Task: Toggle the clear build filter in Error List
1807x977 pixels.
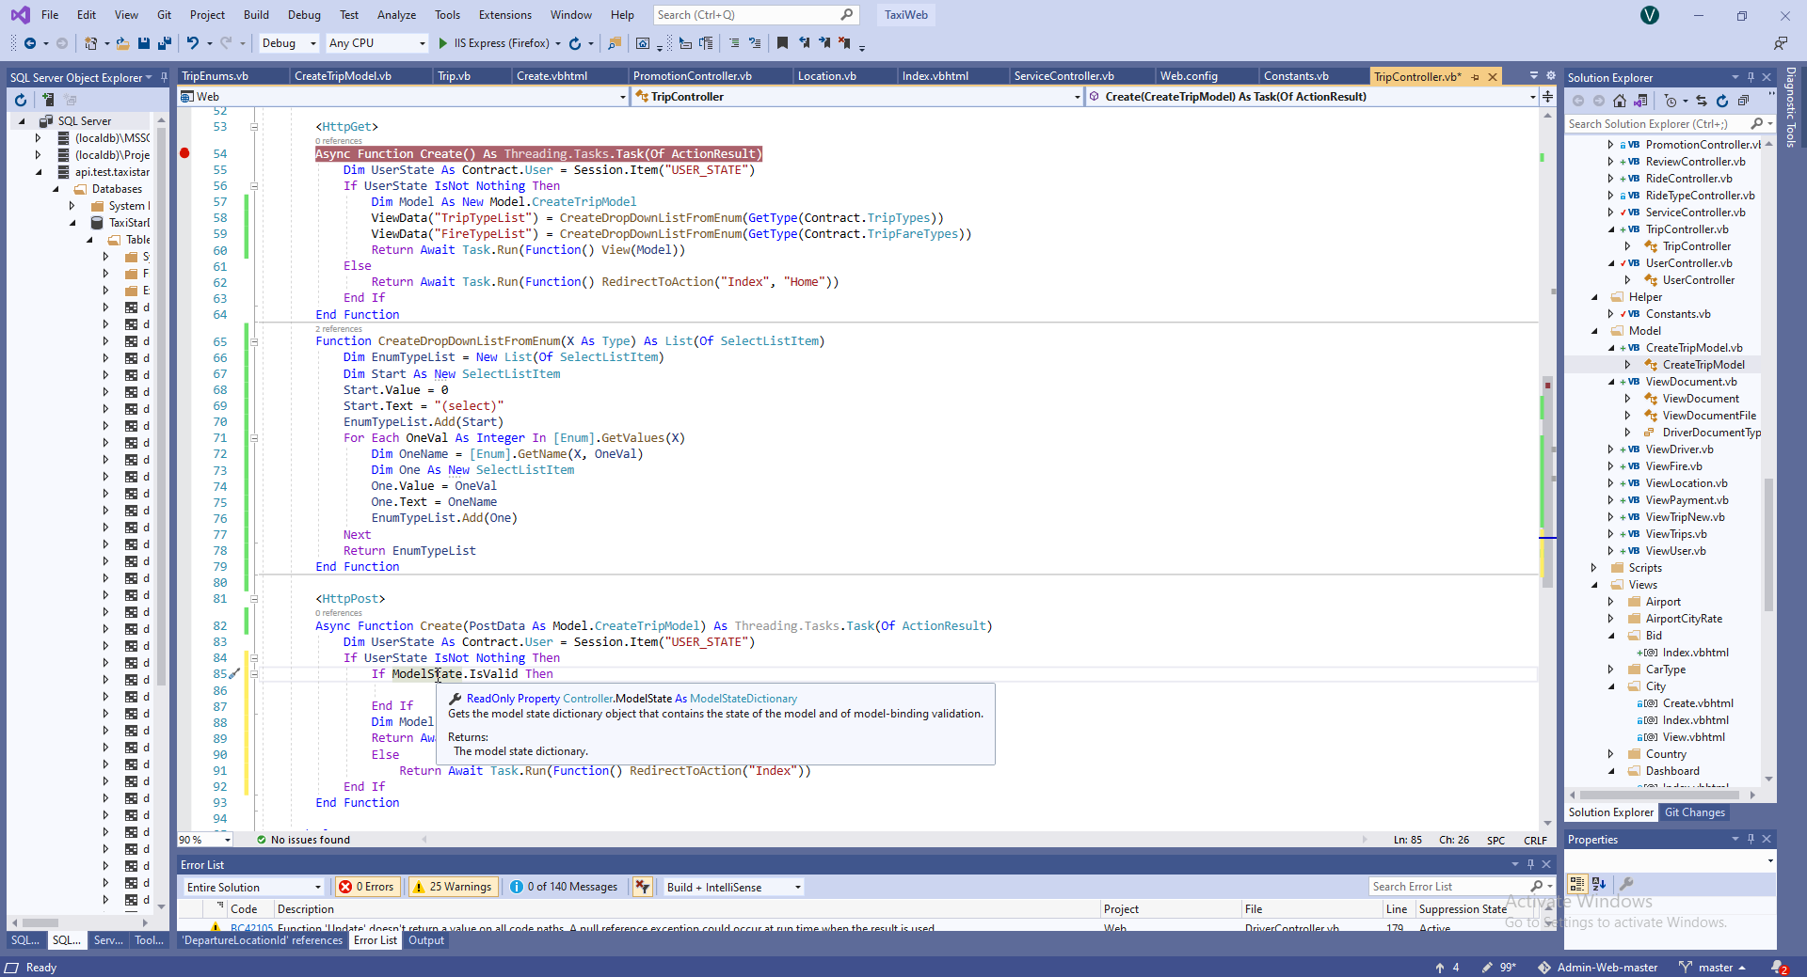Action: coord(643,887)
